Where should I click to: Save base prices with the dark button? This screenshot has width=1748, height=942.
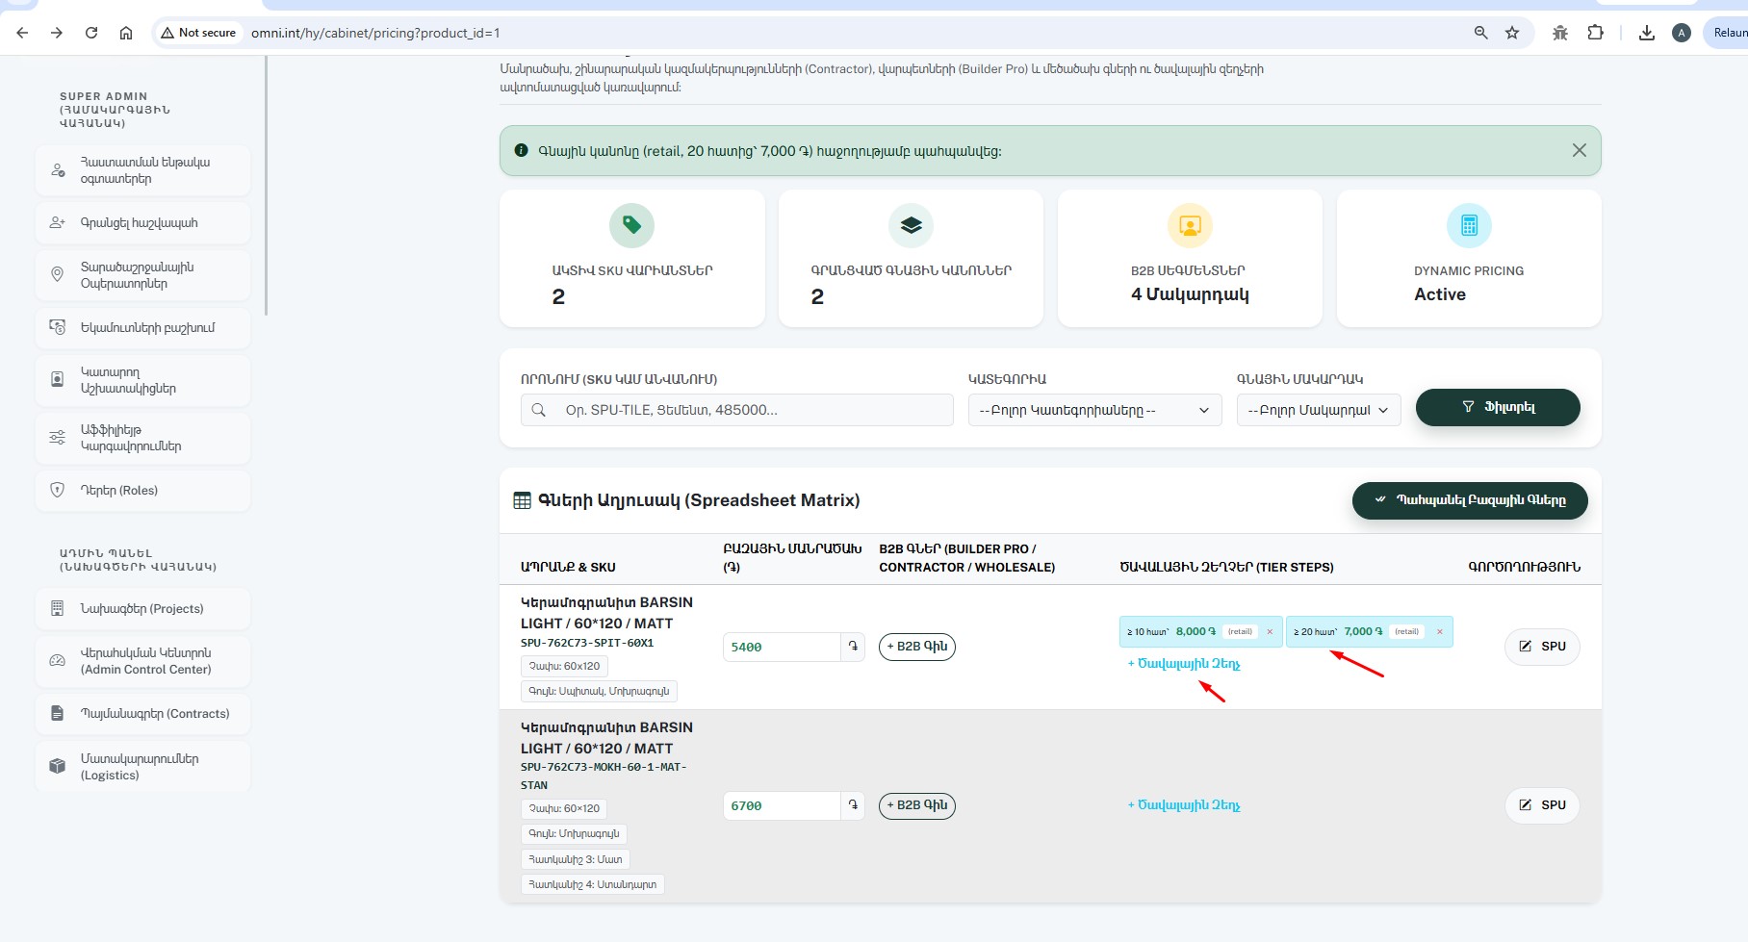point(1470,500)
